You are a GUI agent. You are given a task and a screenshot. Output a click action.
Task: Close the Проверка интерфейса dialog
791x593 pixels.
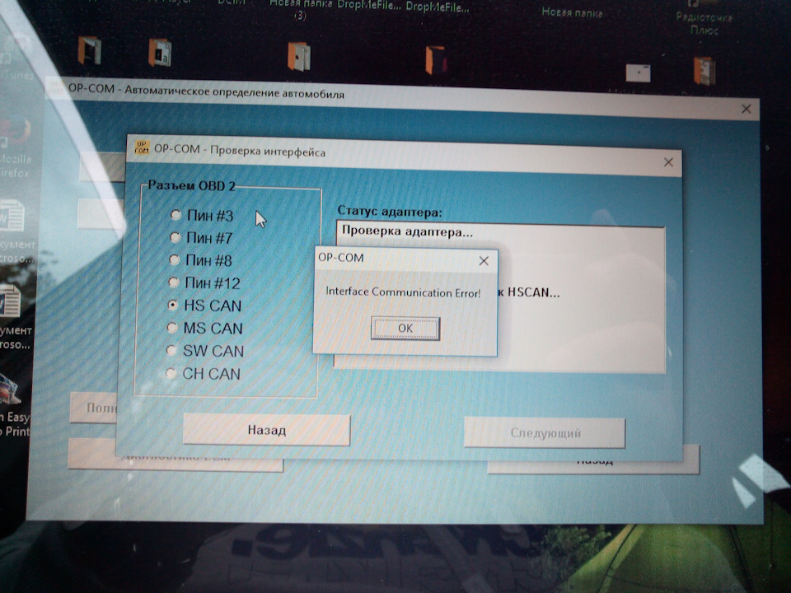(668, 162)
